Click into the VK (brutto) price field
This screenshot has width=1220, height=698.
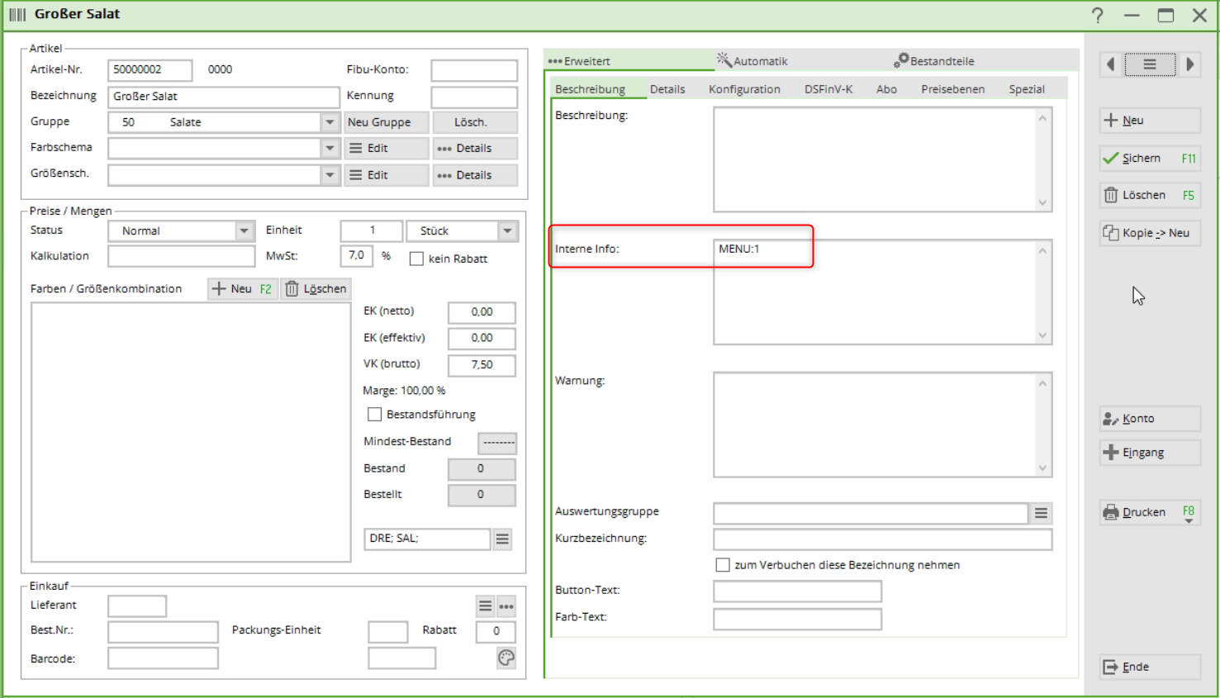click(x=482, y=364)
